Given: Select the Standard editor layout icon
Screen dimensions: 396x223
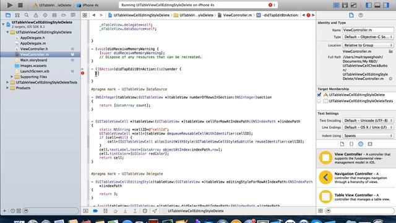Looking at the screenshot, I should [x=336, y=5].
